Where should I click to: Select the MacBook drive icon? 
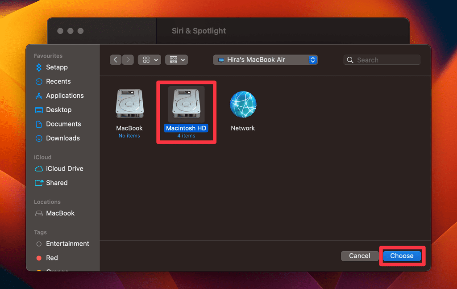(129, 104)
